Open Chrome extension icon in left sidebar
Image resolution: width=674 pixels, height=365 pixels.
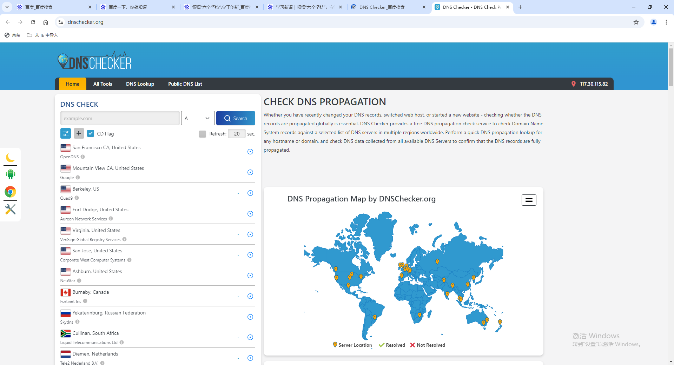pos(11,192)
